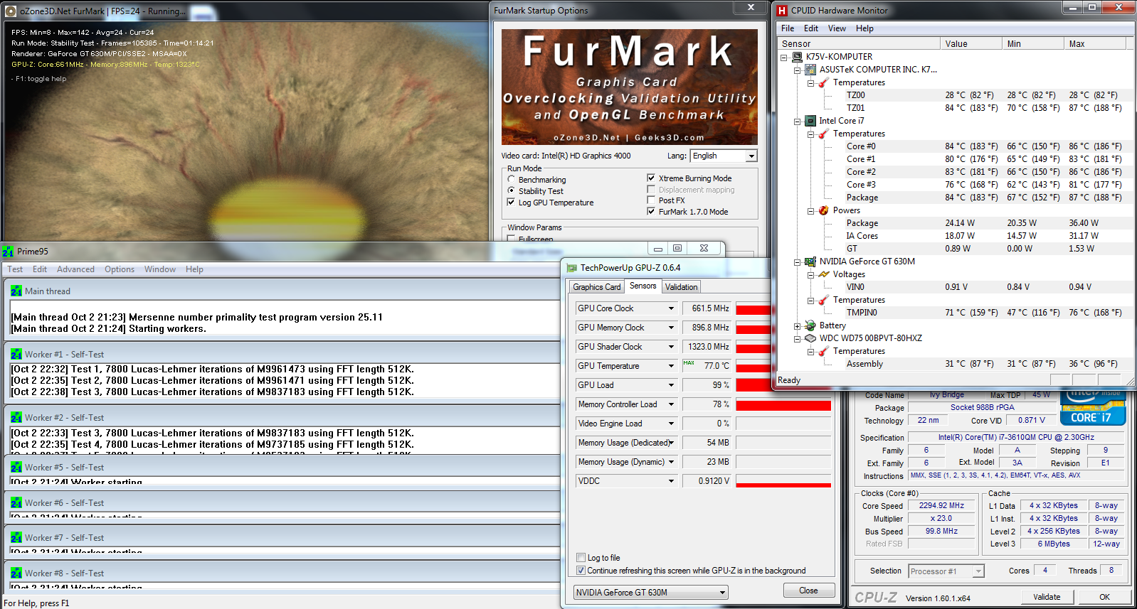Open the Memory Controller Load dropdown

click(671, 404)
